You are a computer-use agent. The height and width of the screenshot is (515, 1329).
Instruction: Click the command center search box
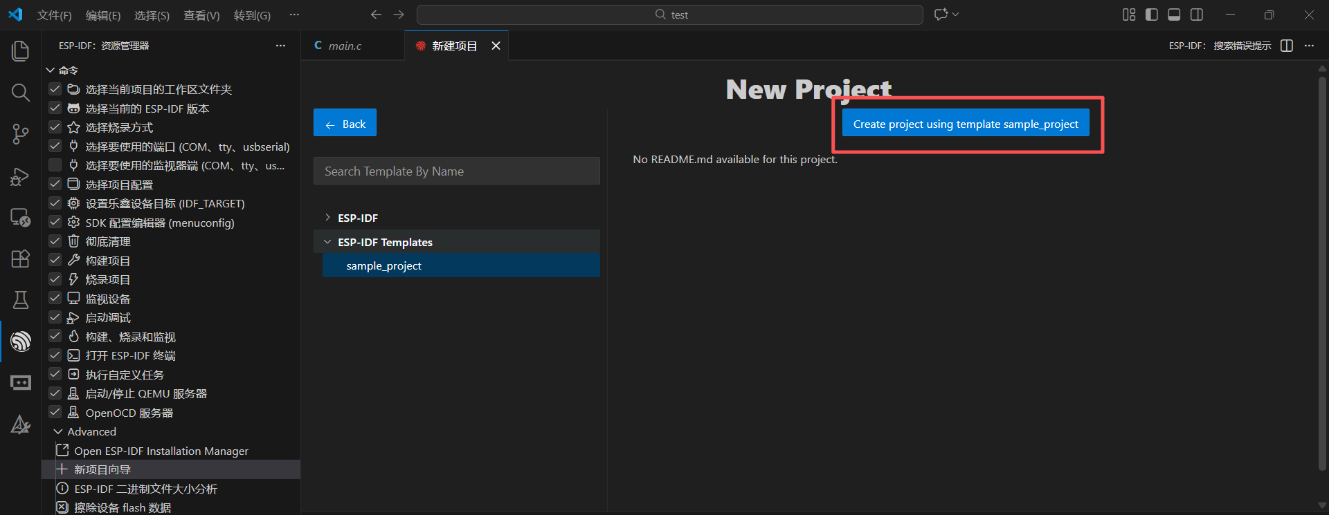(x=670, y=15)
